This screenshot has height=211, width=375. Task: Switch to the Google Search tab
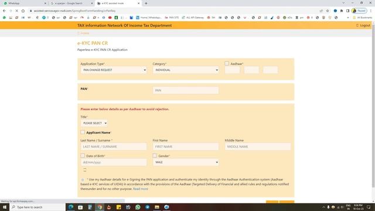click(x=71, y=4)
